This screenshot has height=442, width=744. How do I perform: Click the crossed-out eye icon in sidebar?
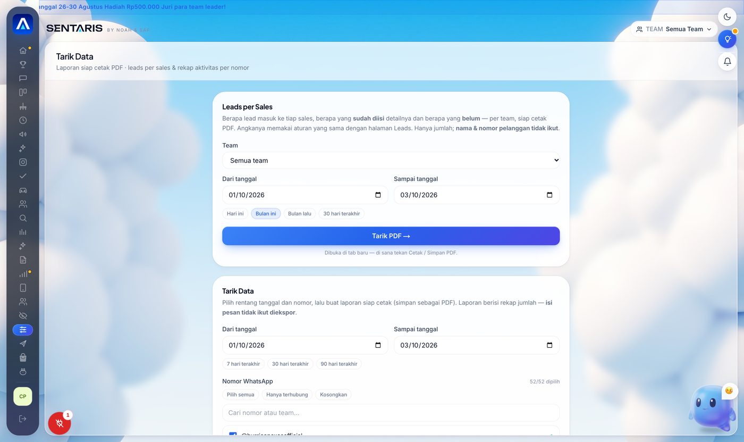click(x=23, y=316)
